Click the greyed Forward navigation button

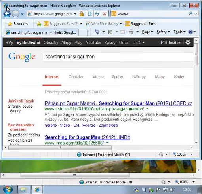pos(15,14)
